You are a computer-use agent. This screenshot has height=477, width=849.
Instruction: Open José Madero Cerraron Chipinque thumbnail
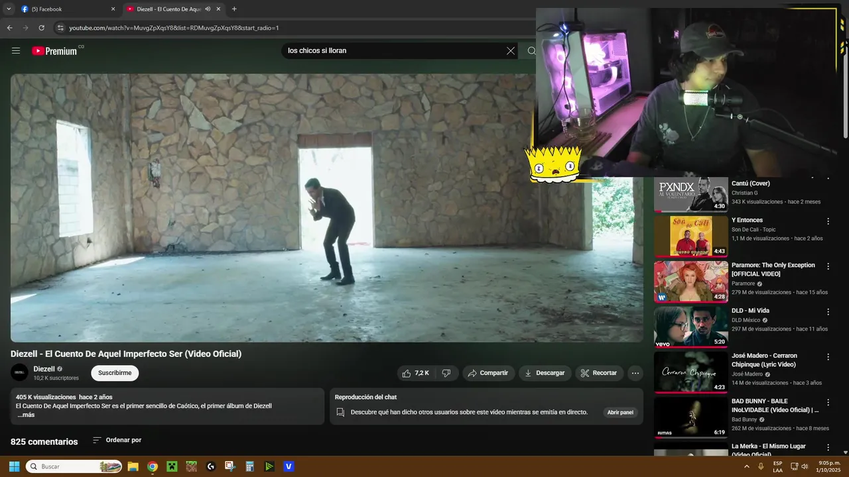tap(690, 372)
